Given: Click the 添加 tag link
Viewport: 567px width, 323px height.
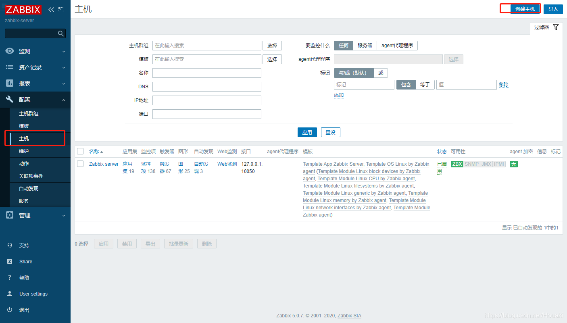Looking at the screenshot, I should click(x=339, y=95).
